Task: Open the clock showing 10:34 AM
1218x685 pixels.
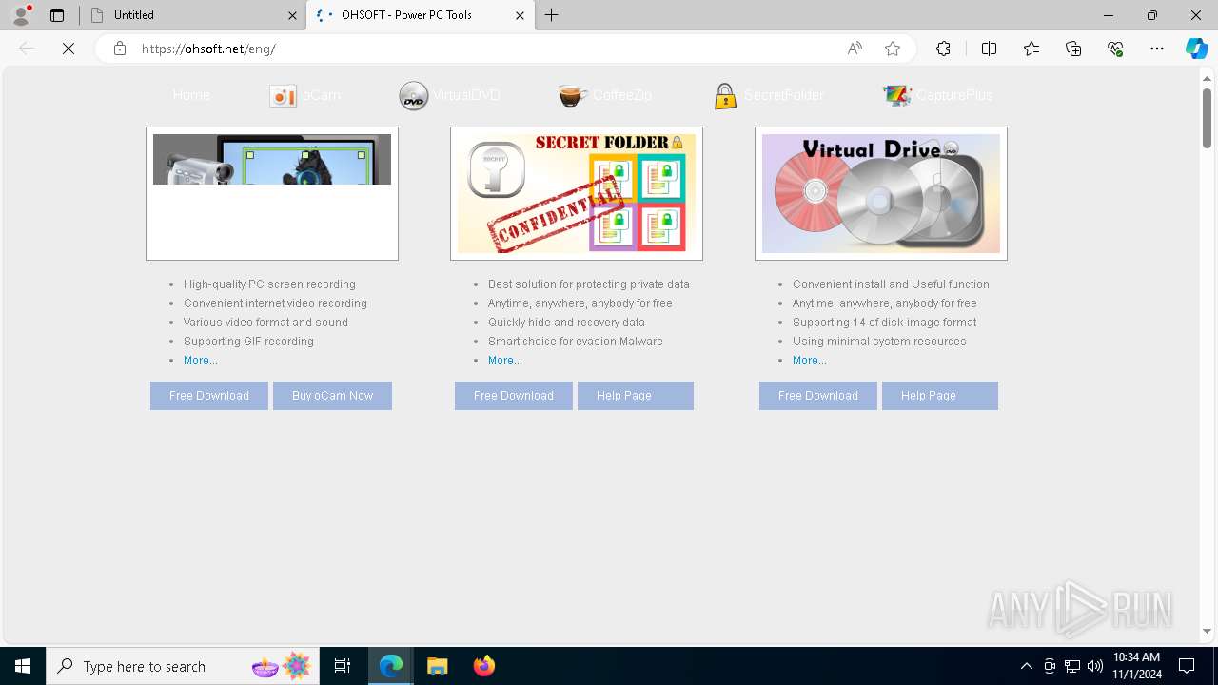Action: click(x=1136, y=666)
